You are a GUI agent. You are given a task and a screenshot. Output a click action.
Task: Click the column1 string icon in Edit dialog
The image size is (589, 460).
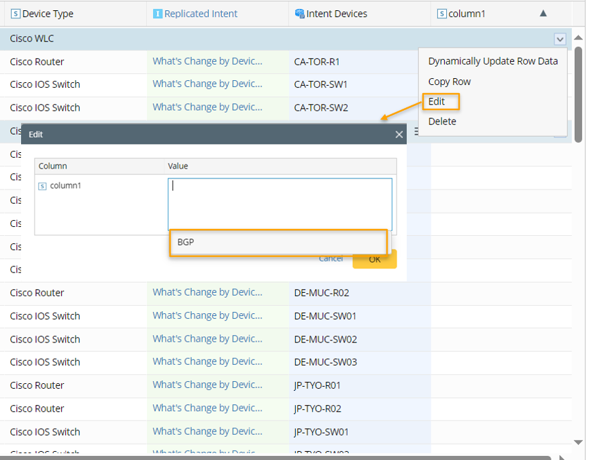[42, 185]
